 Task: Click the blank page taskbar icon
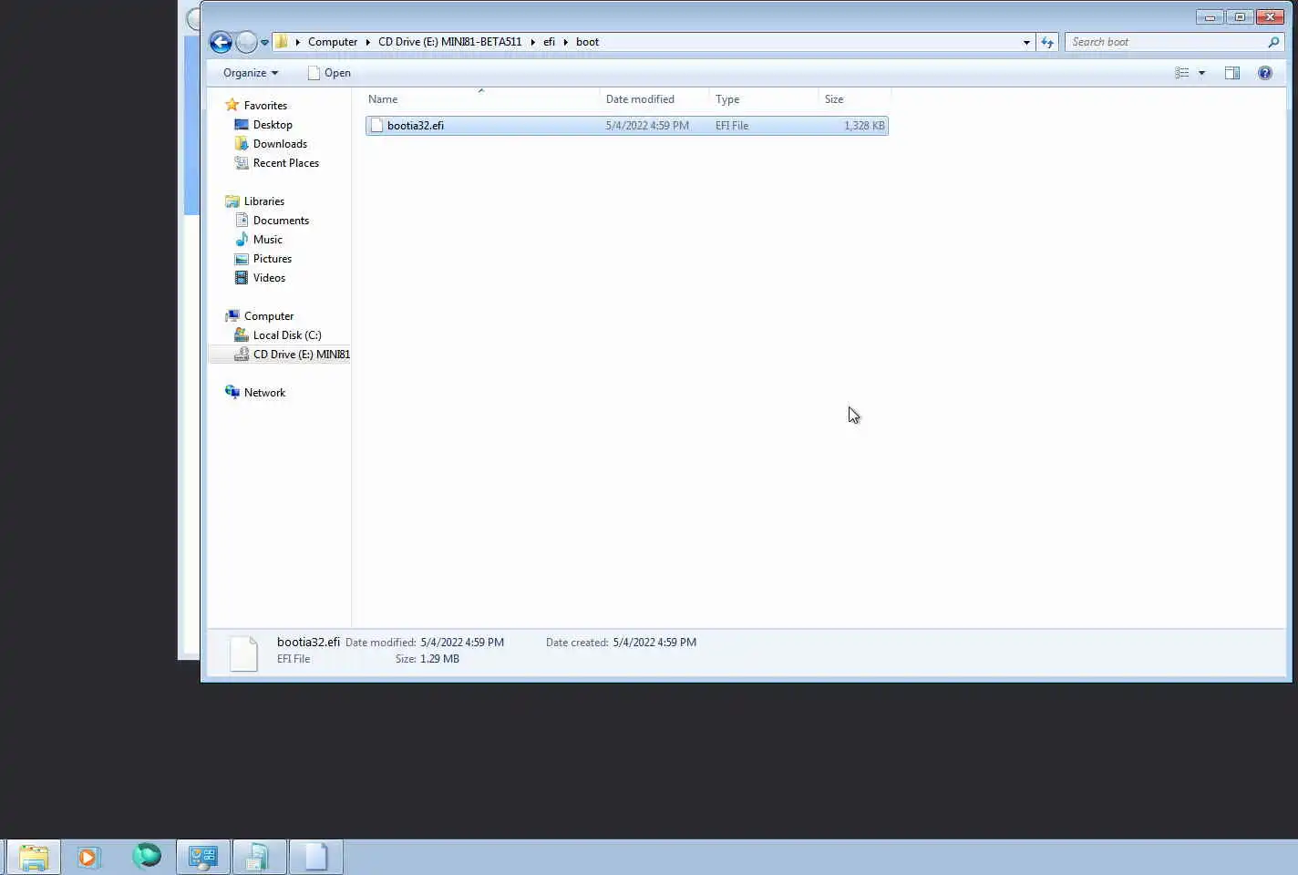click(315, 857)
